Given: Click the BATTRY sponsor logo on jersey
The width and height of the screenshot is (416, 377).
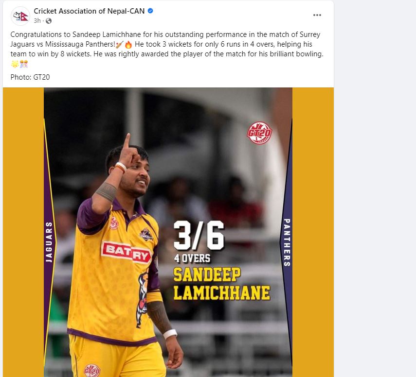Looking at the screenshot, I should 127,253.
